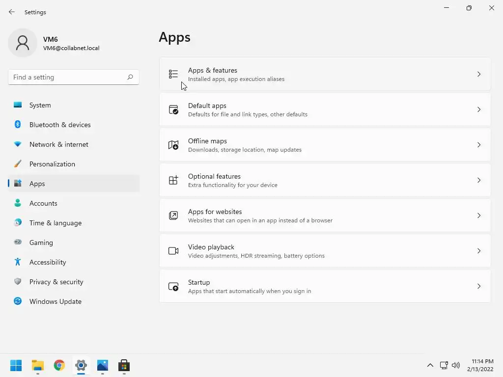This screenshot has width=503, height=377.
Task: Click the Offline maps icon
Action: 173,145
